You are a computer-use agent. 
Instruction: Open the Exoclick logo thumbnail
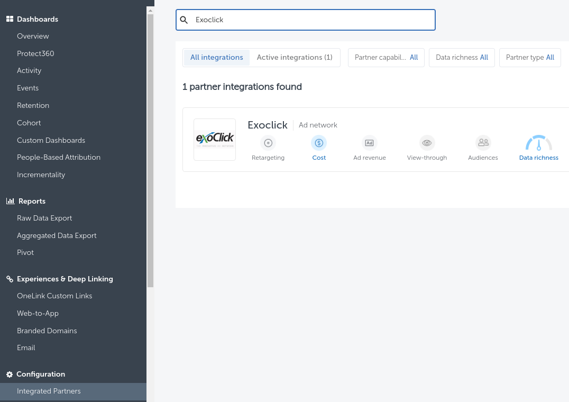click(x=215, y=140)
